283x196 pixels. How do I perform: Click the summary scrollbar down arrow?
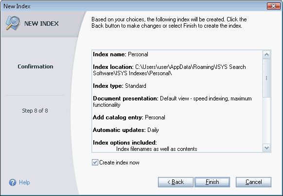(266, 148)
